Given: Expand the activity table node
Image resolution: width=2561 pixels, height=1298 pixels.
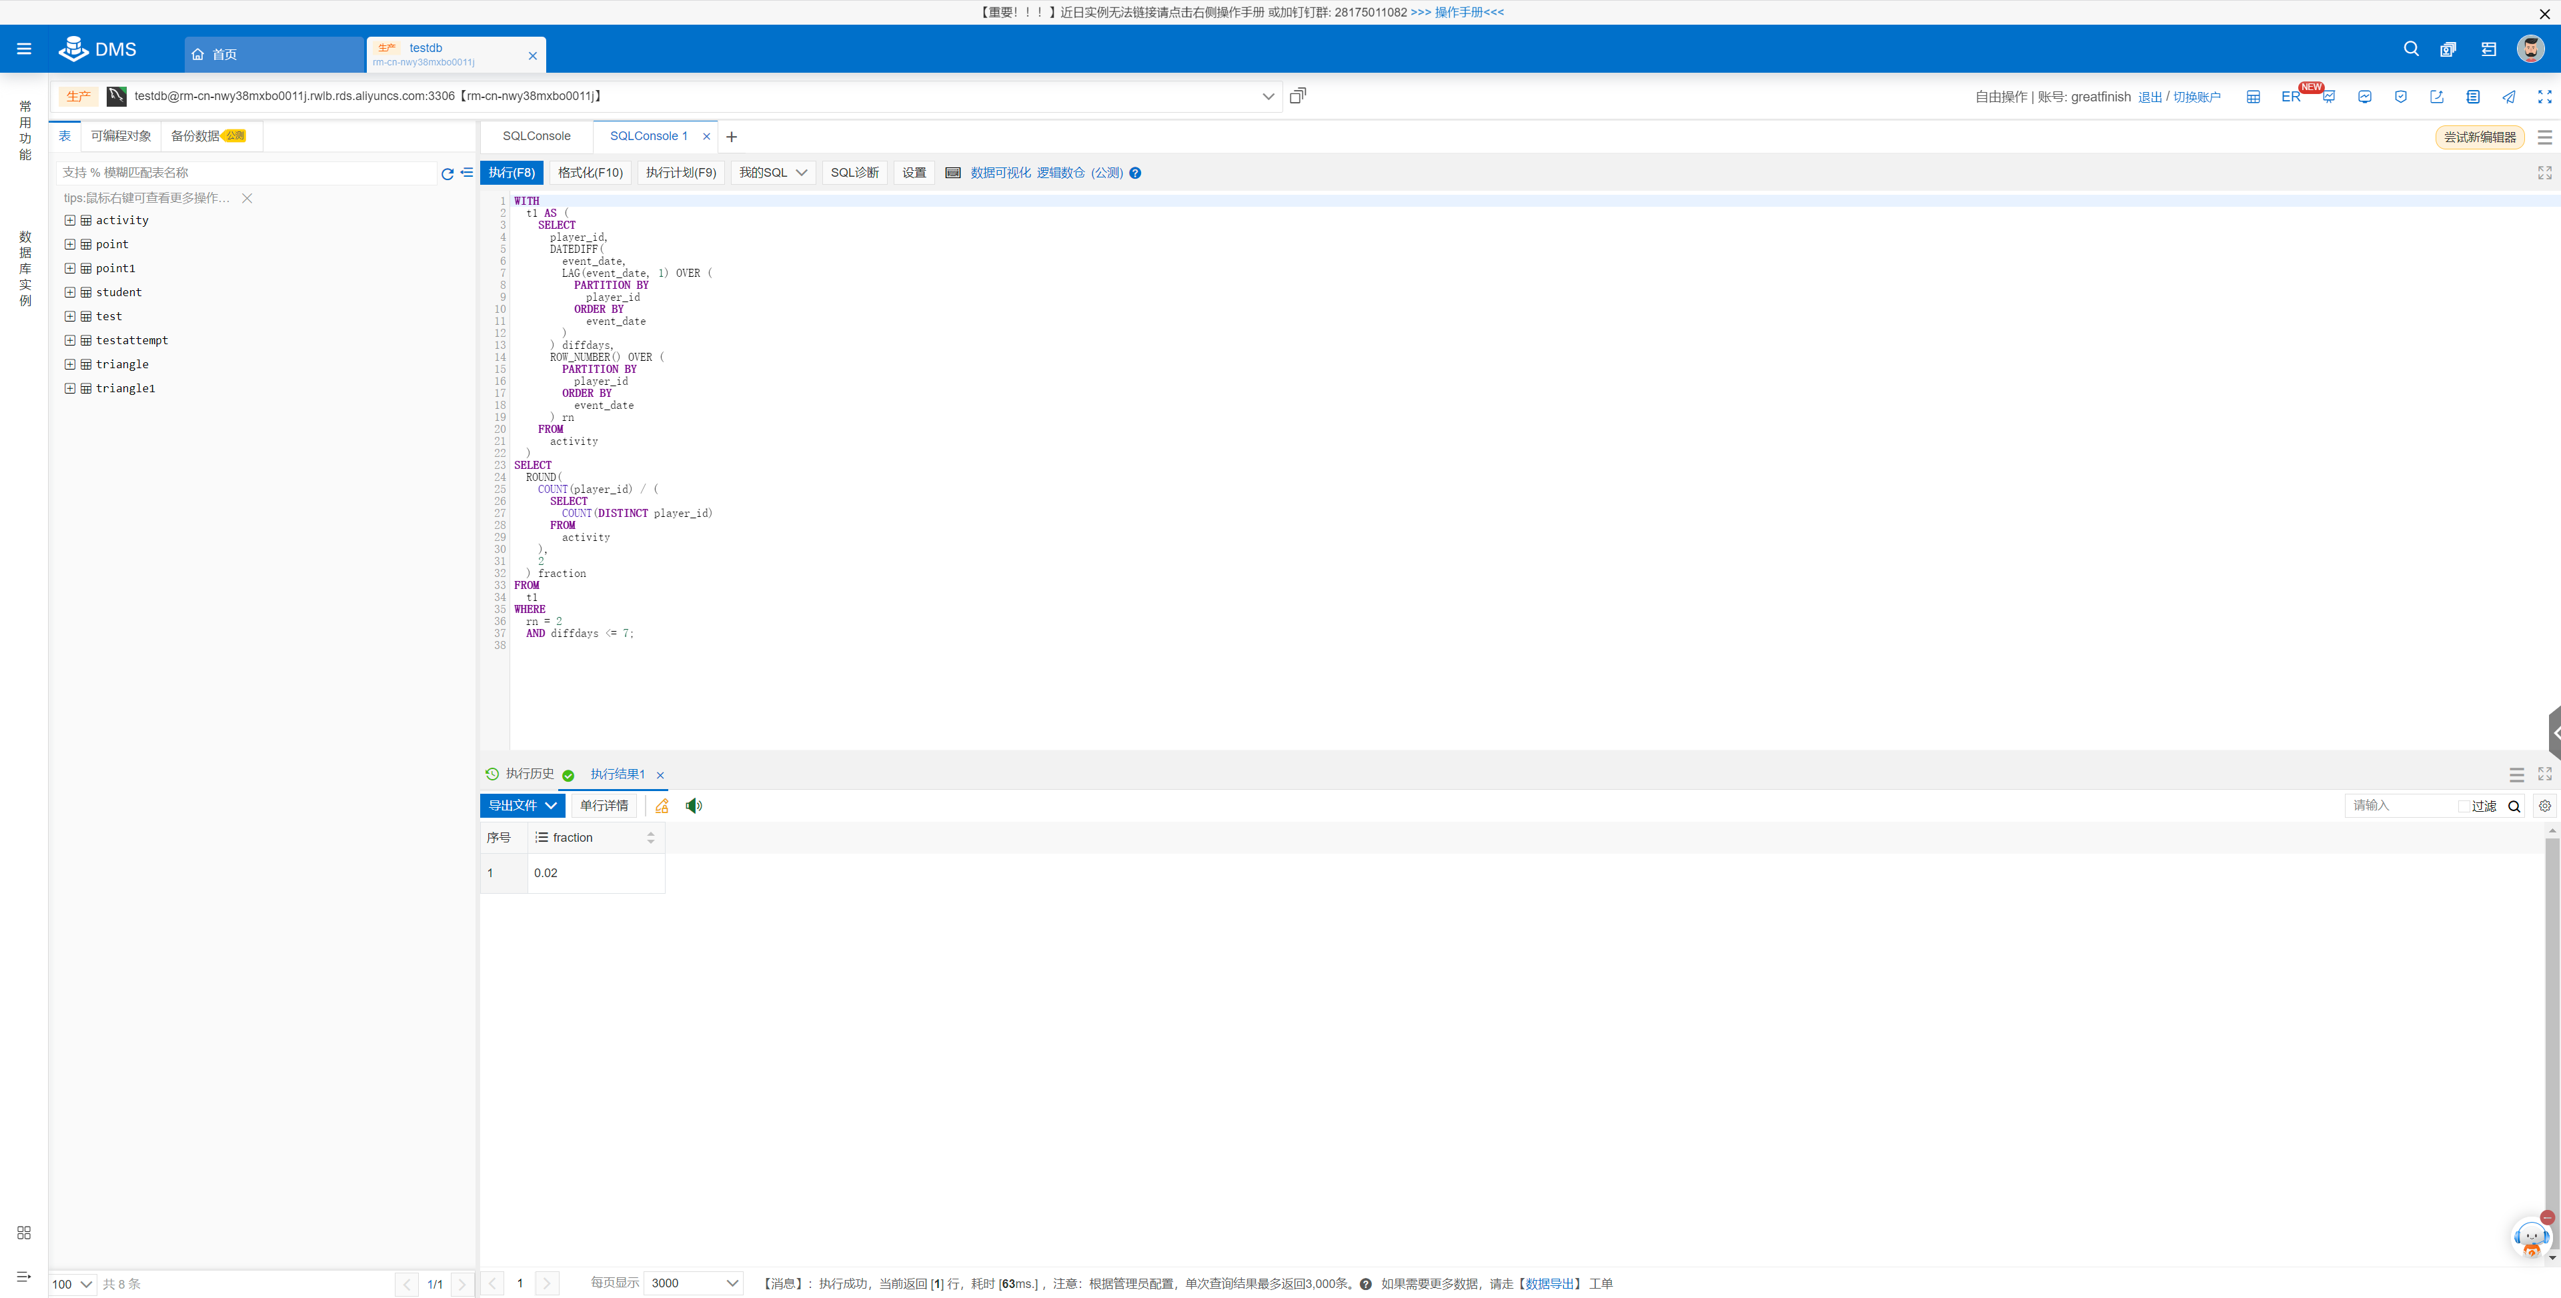Looking at the screenshot, I should click(x=71, y=221).
